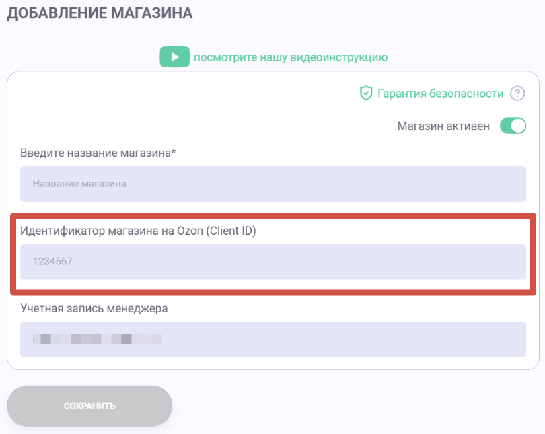Click the 'Название магазина' placeholder text
Image resolution: width=545 pixels, height=434 pixels.
79,183
